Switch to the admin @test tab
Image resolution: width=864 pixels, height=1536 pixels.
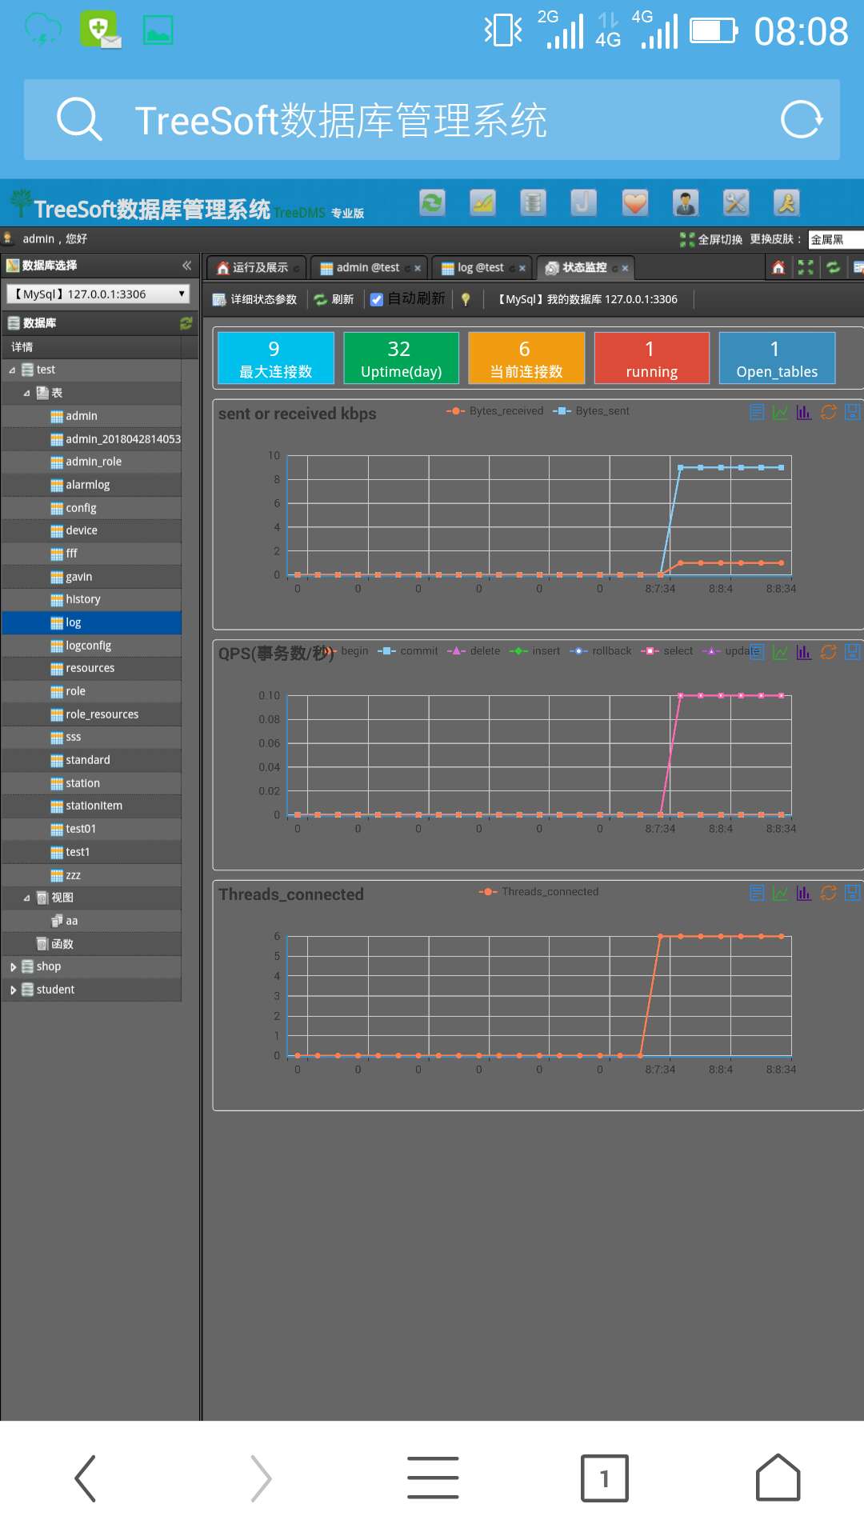coord(368,268)
